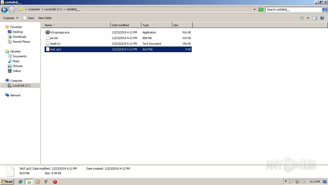Click the volume speaker icon
The height and width of the screenshot is (185, 328).
pyautogui.click(x=303, y=182)
